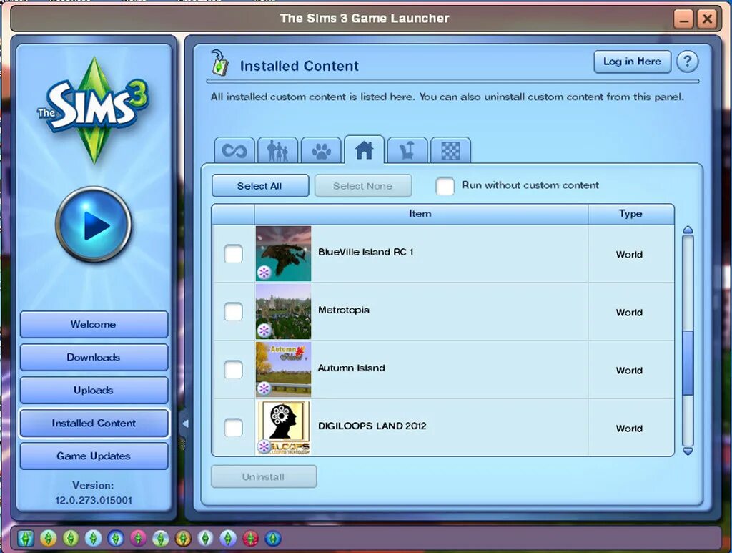Click the content list scrollbar thumb
The height and width of the screenshot is (553, 732).
688,363
